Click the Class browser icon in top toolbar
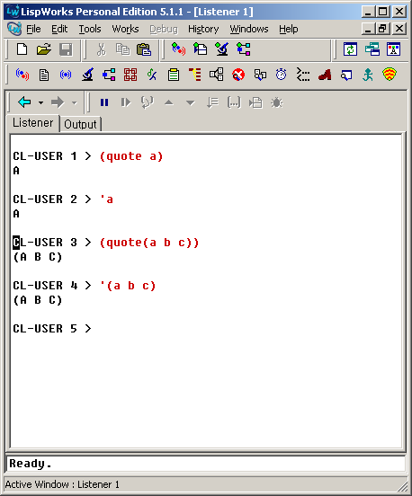412x496 pixels. [x=244, y=49]
